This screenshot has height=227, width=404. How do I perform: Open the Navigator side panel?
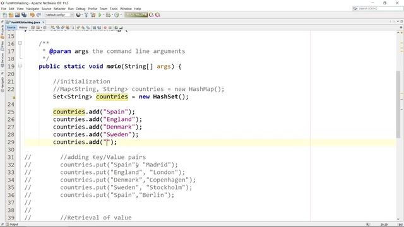pyautogui.click(x=3, y=84)
